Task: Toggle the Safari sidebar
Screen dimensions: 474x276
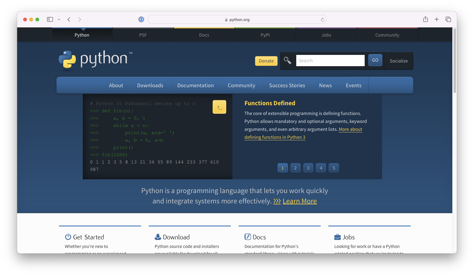Action: click(50, 20)
